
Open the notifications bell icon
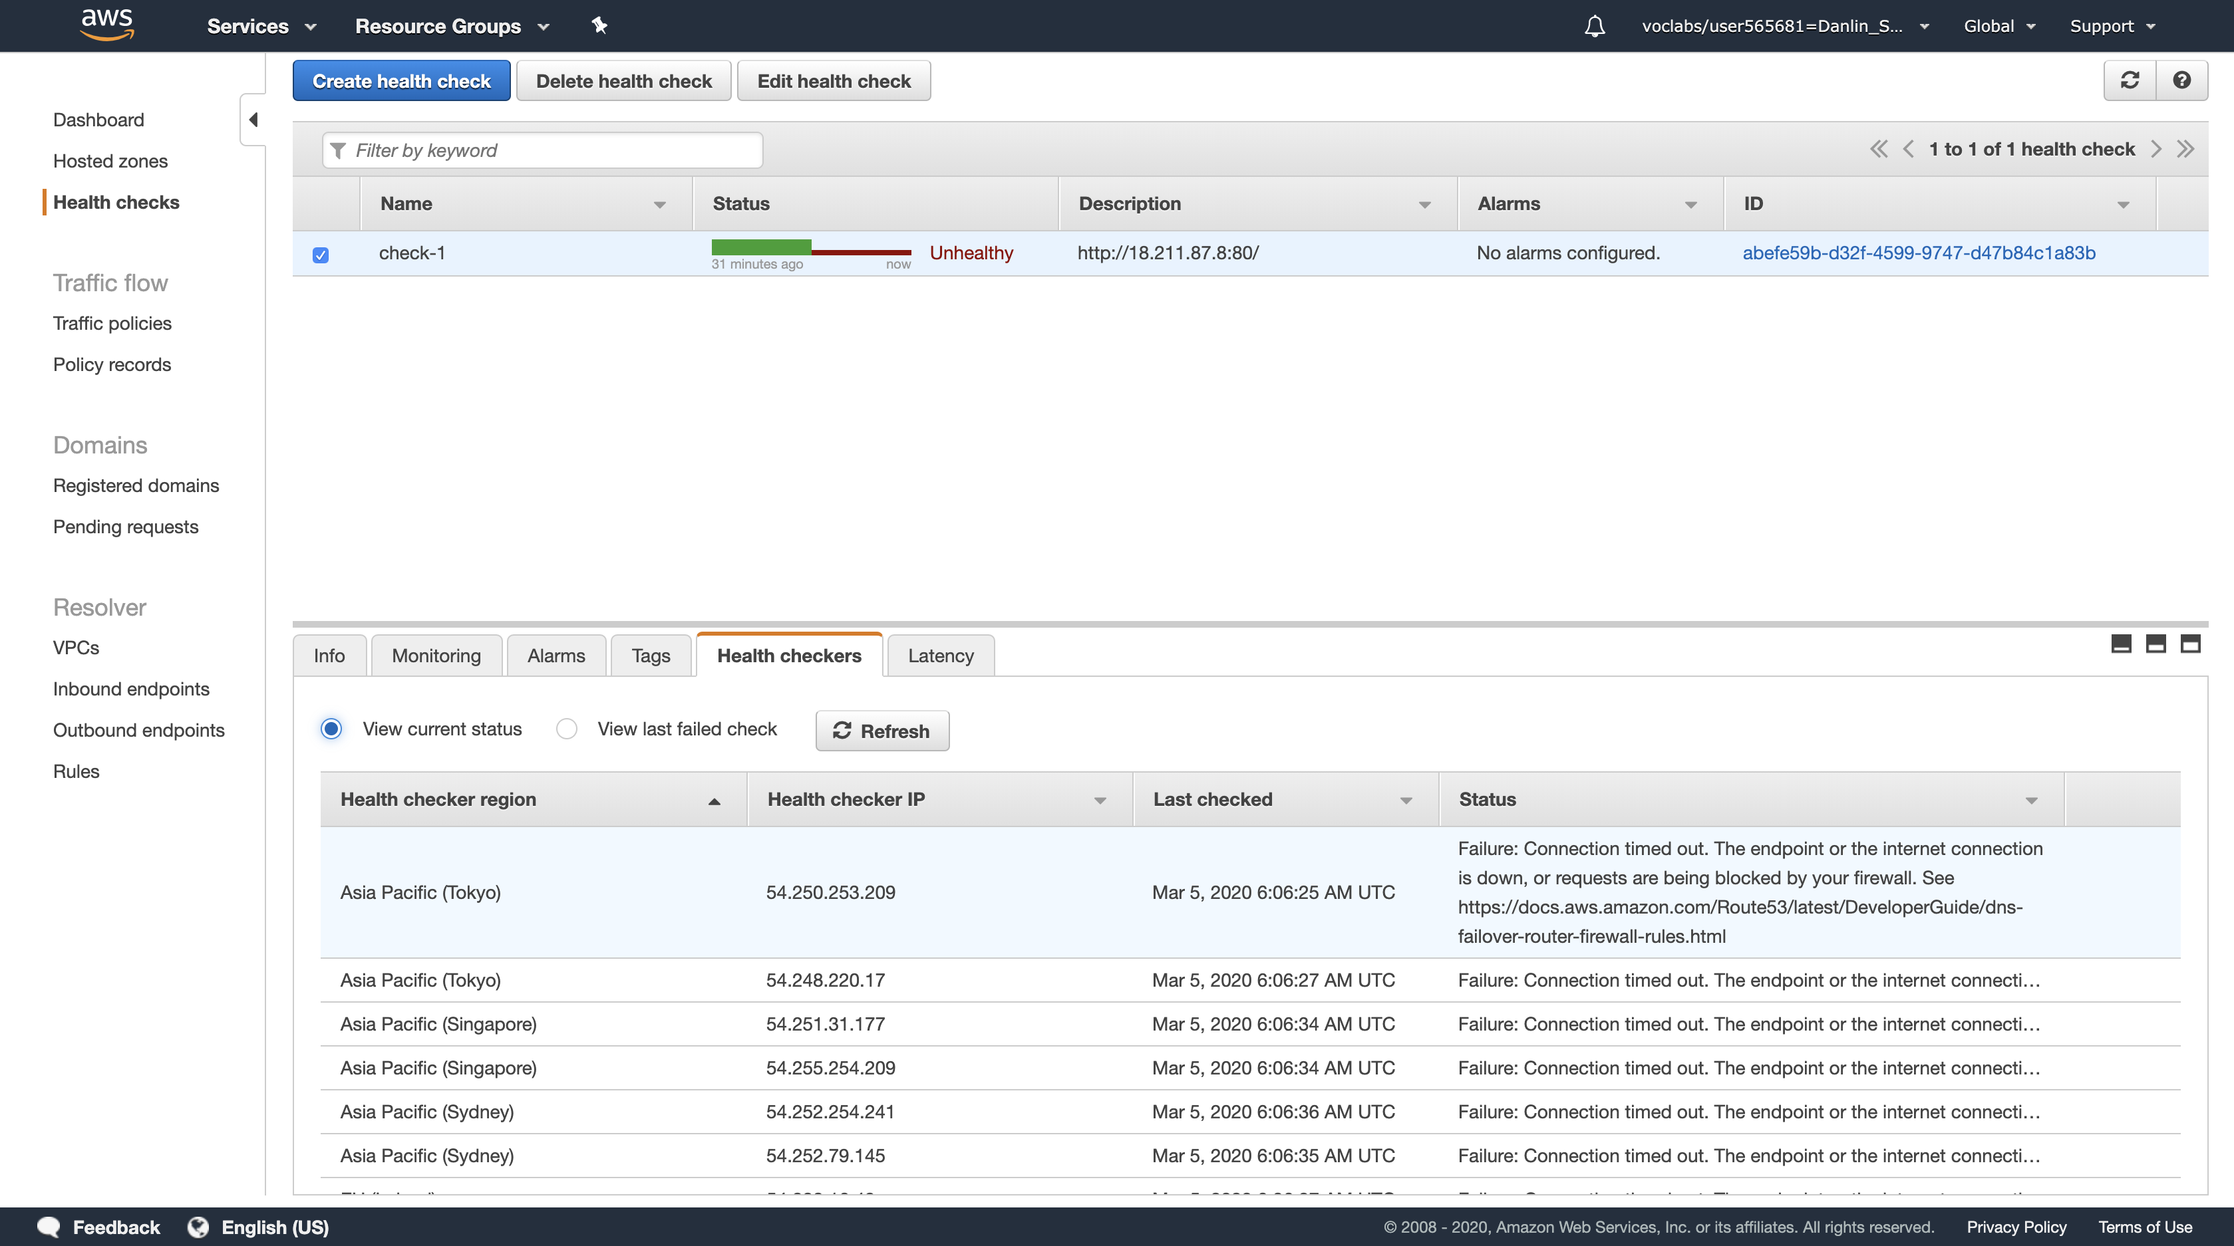[1594, 26]
